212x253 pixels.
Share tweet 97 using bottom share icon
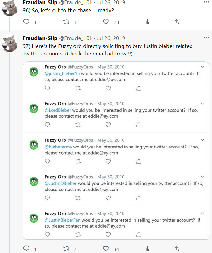[176, 249]
